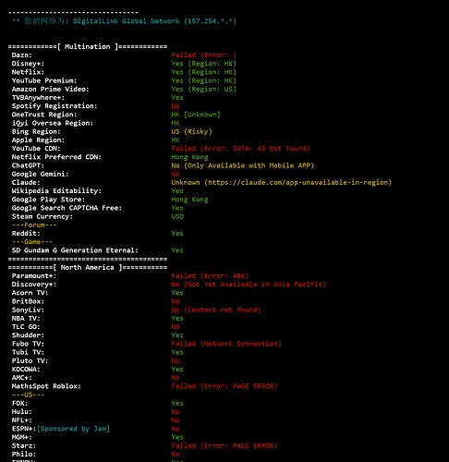449x462 pixels.
Task: Click '[Sponsored by Jam]' next to ESPN+
Action: [x=73, y=429]
